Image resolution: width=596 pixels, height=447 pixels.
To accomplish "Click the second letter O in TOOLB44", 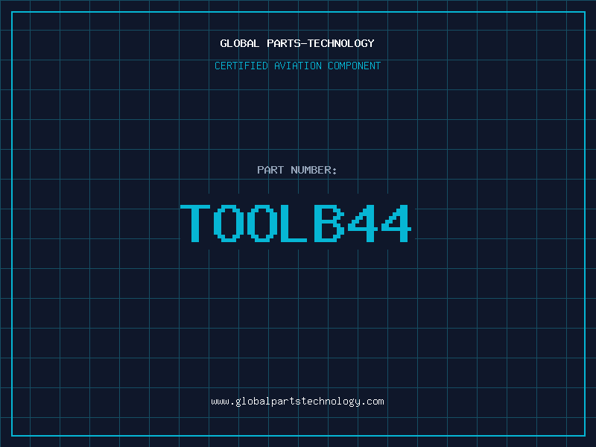I will point(262,223).
